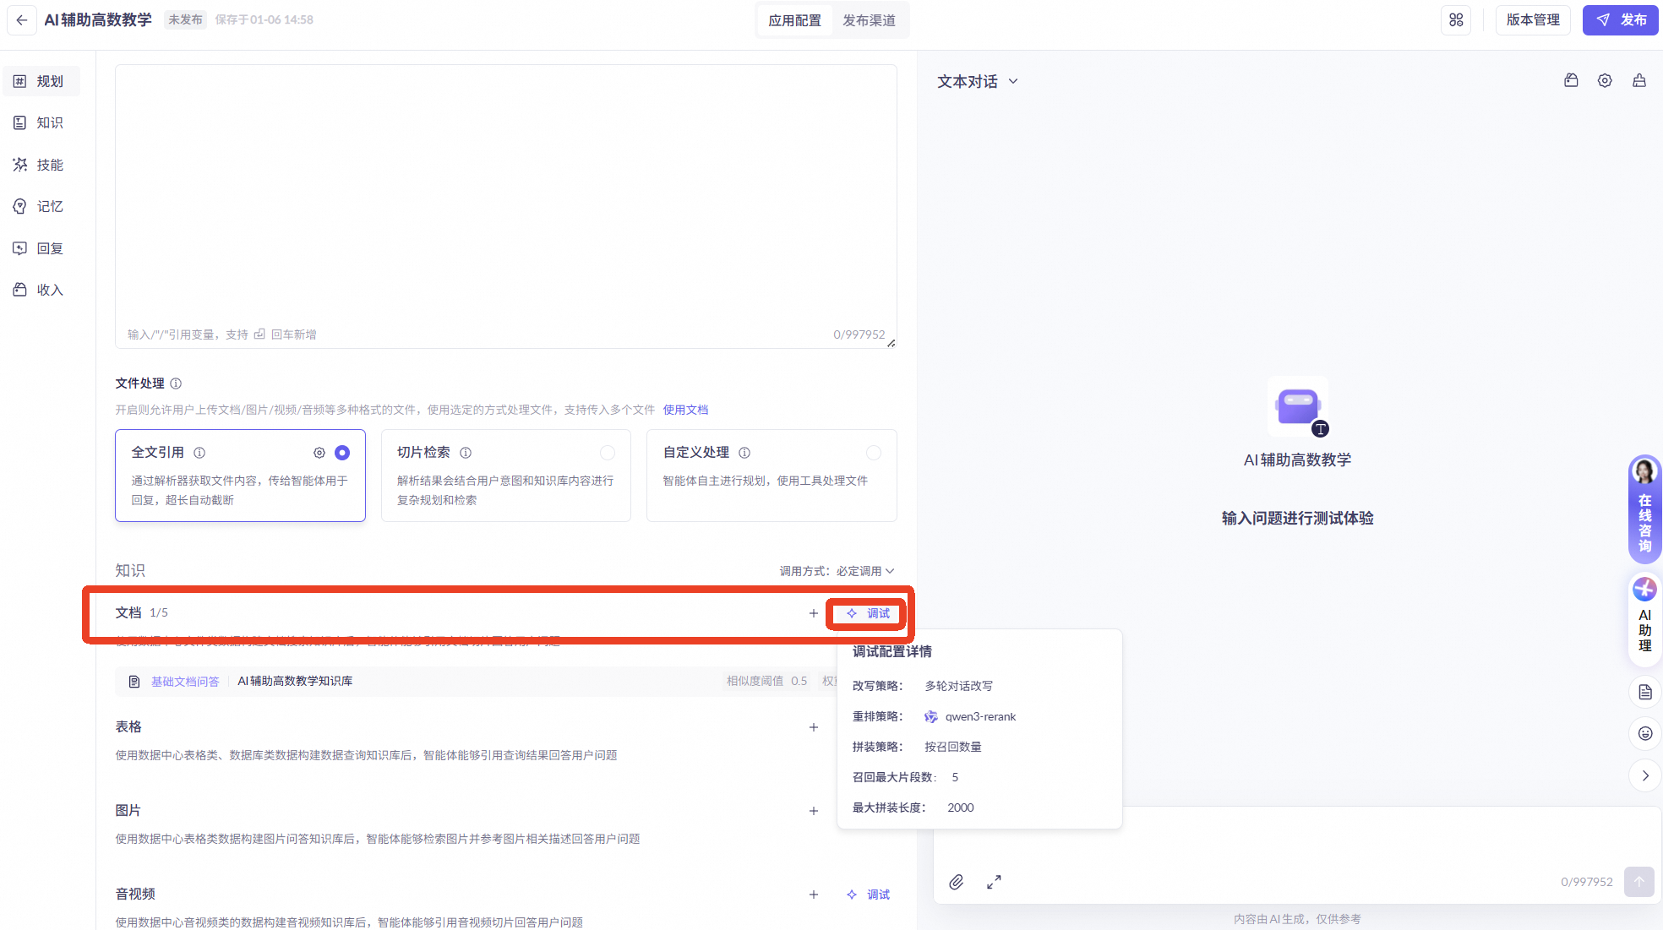Click the clear conversation broom icon
The image size is (1663, 930).
click(x=1638, y=81)
